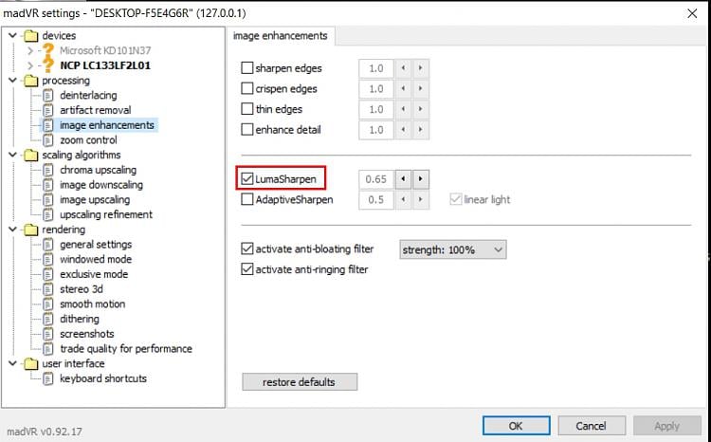The width and height of the screenshot is (711, 442).
Task: Open smooth motion settings
Action: [93, 304]
